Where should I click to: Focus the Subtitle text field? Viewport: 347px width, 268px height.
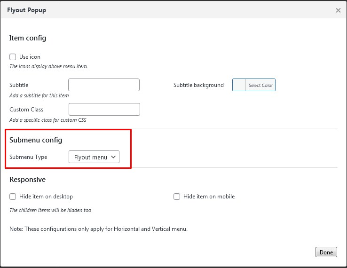point(104,85)
